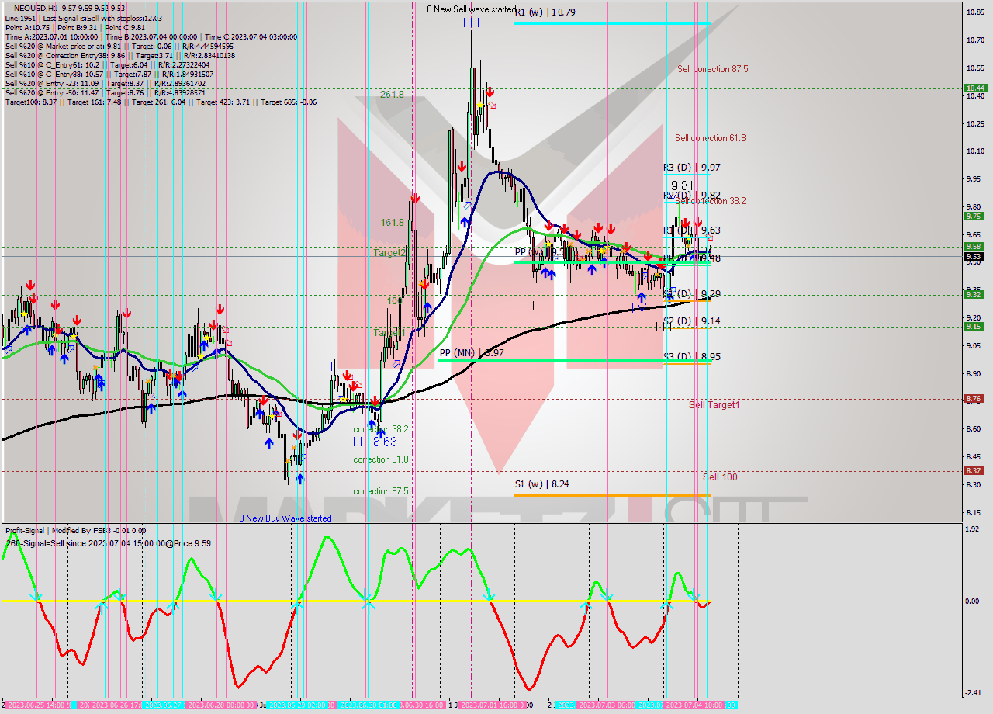Click the 'Sell correction 61.8' label
The image size is (993, 714).
point(710,138)
